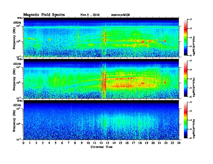Click the -6 value on dH/dt color bar
The height and width of the screenshot is (164, 213).
click(x=190, y=55)
